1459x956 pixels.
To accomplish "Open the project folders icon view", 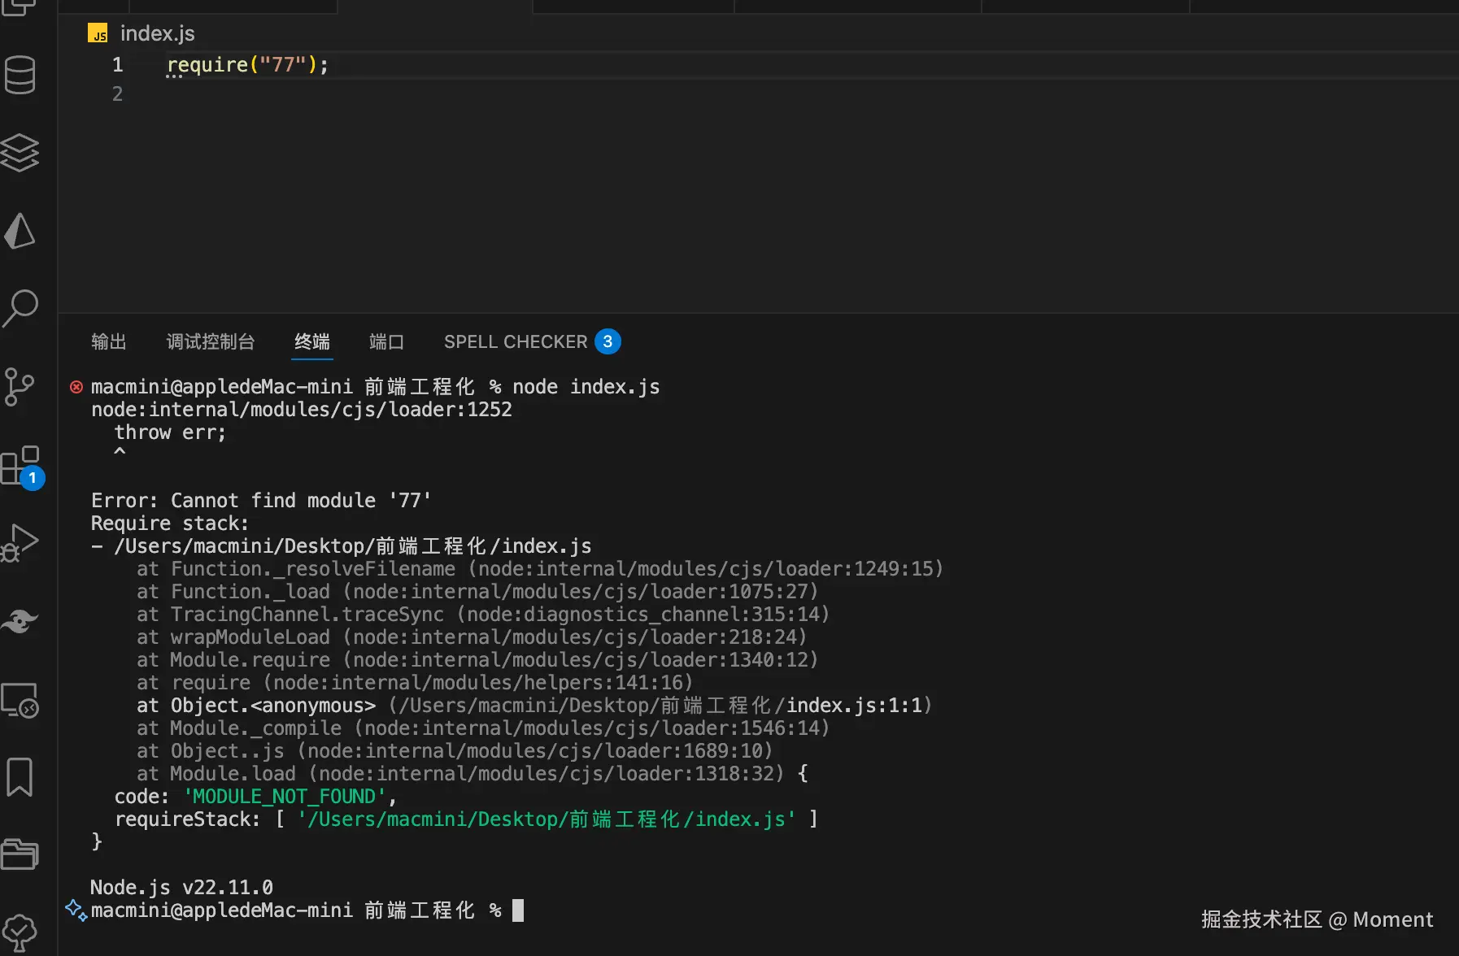I will [20, 854].
